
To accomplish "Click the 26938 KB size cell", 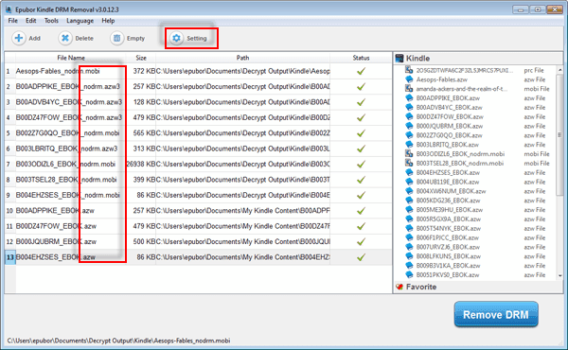I will pos(141,165).
